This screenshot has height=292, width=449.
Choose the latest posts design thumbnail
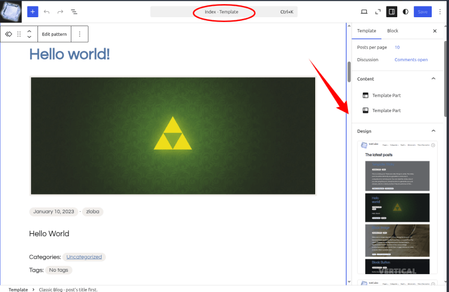(x=397, y=208)
